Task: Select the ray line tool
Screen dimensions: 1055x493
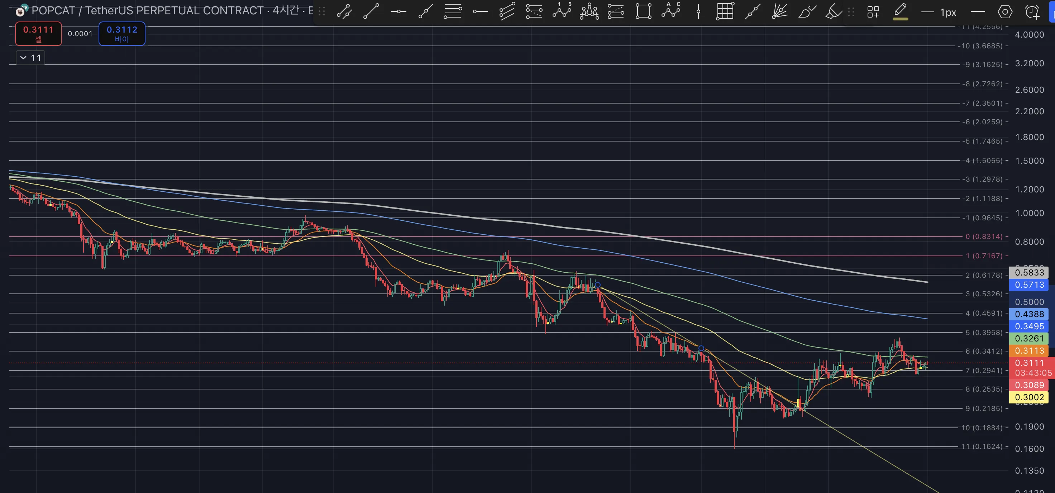Action: (425, 11)
